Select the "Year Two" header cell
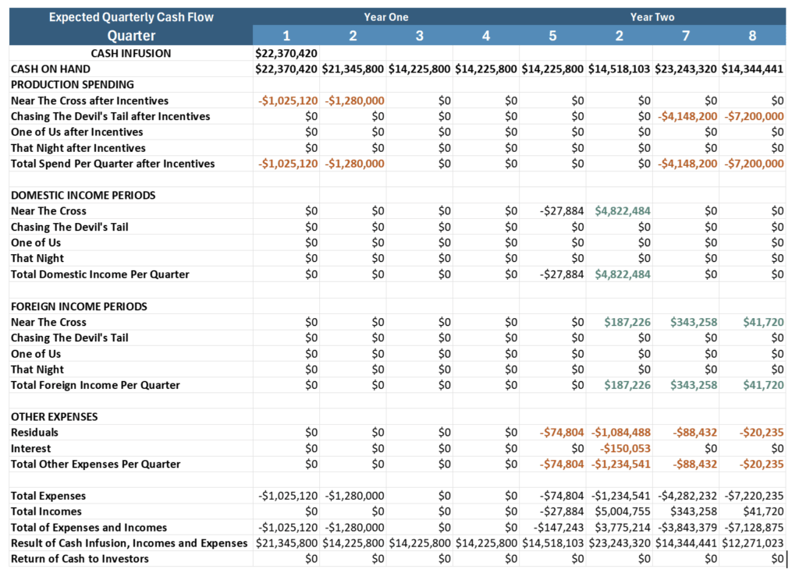The height and width of the screenshot is (576, 799). 652,16
